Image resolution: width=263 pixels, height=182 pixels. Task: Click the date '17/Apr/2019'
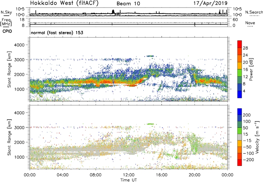pyautogui.click(x=210, y=3)
